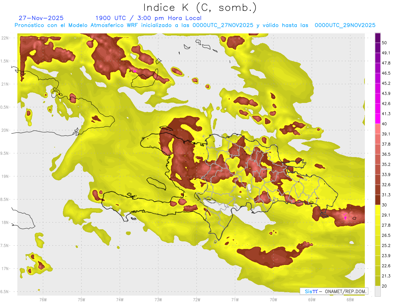Viewport: 393px width, 304px height.
Task: Click the "21.3" colorbar value
Action: coord(386,276)
